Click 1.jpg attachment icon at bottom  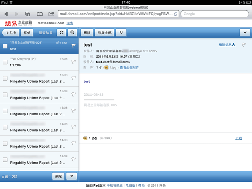pyautogui.click(x=85, y=138)
